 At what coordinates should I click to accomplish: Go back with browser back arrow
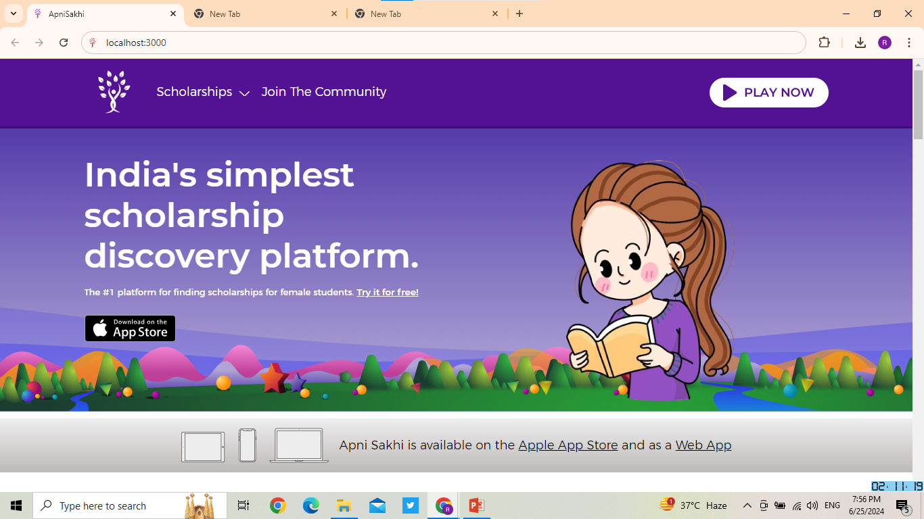click(x=15, y=43)
